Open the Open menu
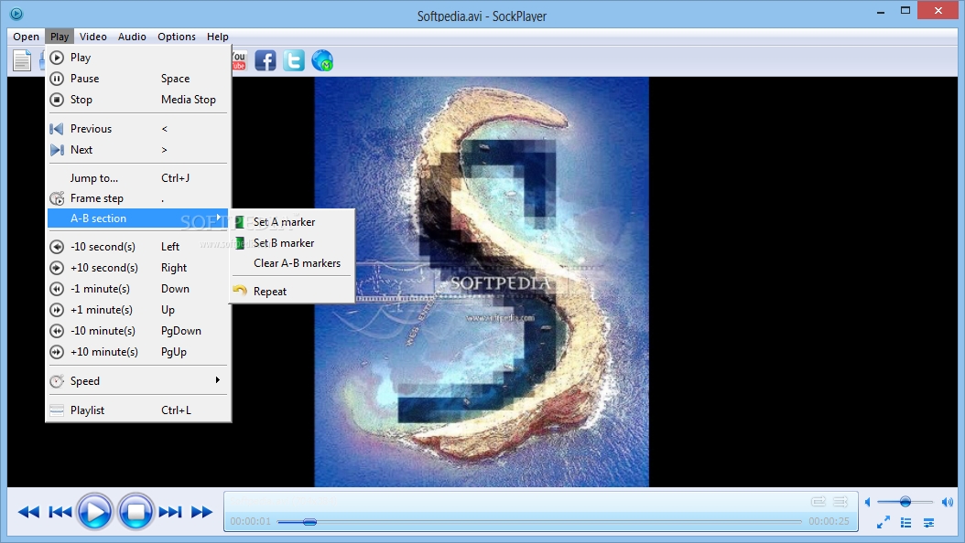This screenshot has height=543, width=965. [x=26, y=37]
